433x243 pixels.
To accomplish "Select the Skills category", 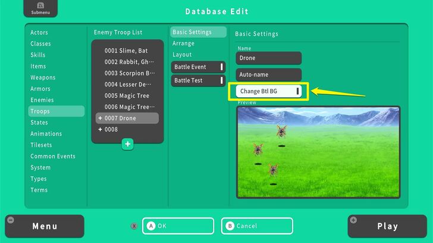I will pyautogui.click(x=38, y=55).
